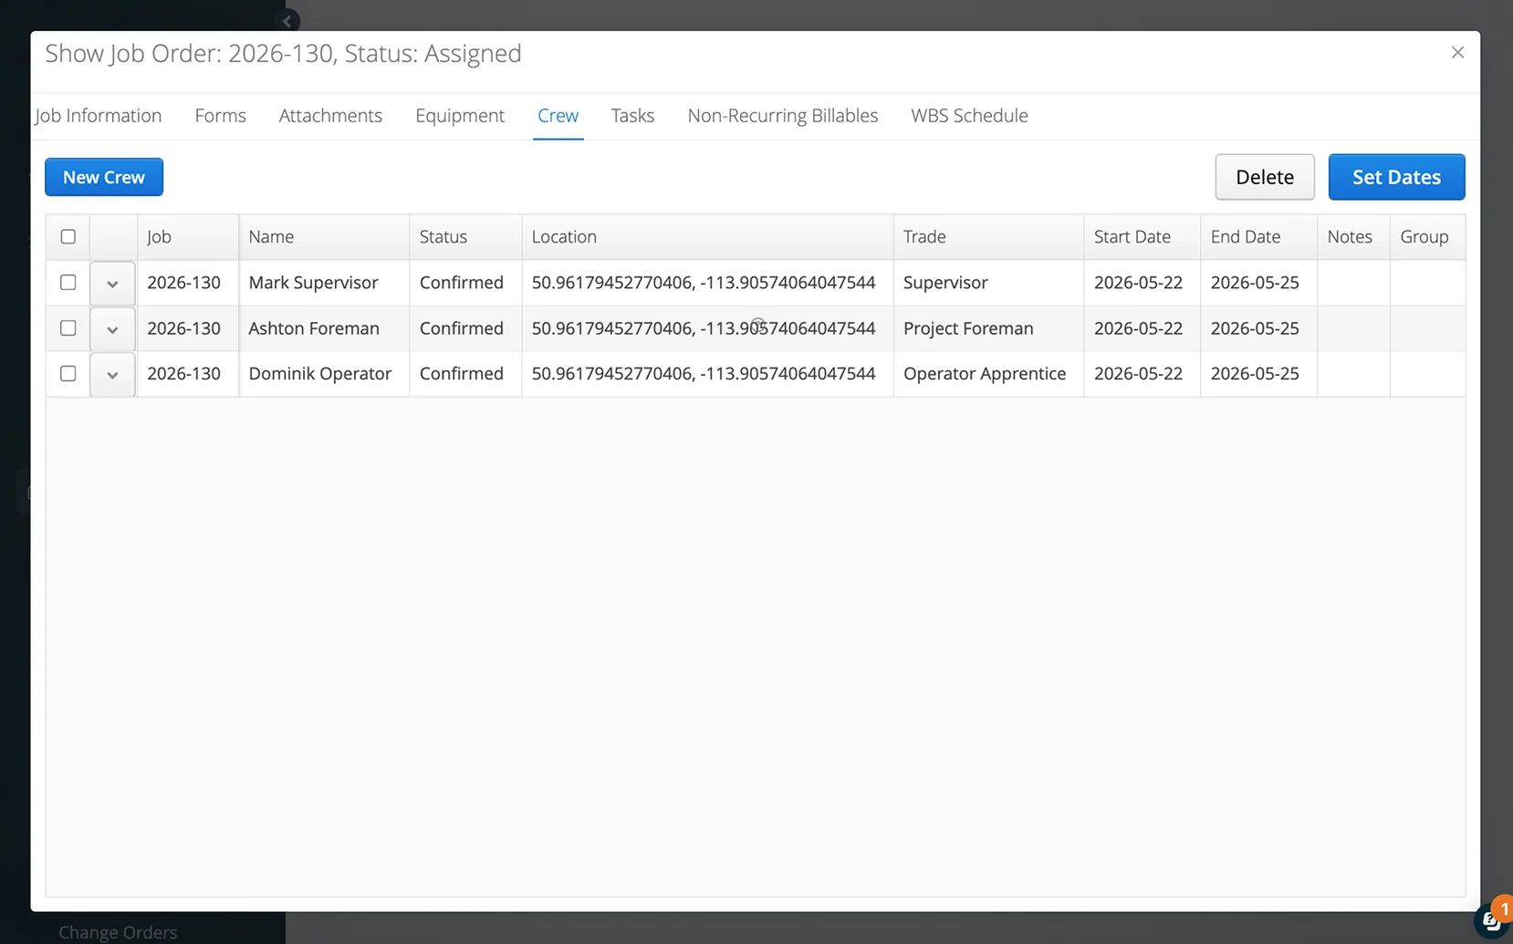Viewport: 1513px width, 944px height.
Task: Sort by the End Date column header
Action: click(x=1258, y=237)
